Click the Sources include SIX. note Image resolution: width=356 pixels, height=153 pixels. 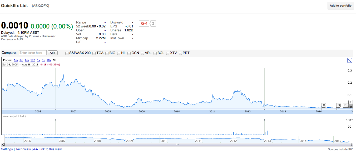click(x=340, y=149)
